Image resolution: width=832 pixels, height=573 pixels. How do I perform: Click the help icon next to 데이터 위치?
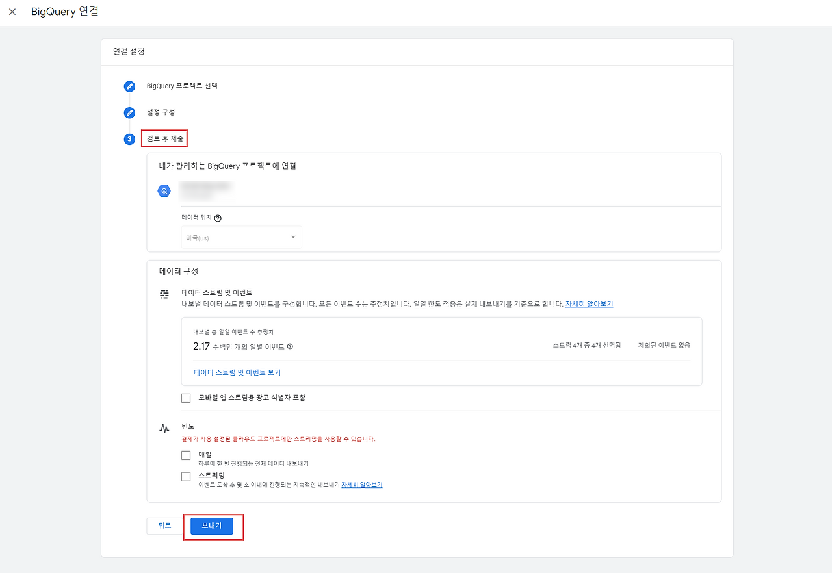point(218,218)
